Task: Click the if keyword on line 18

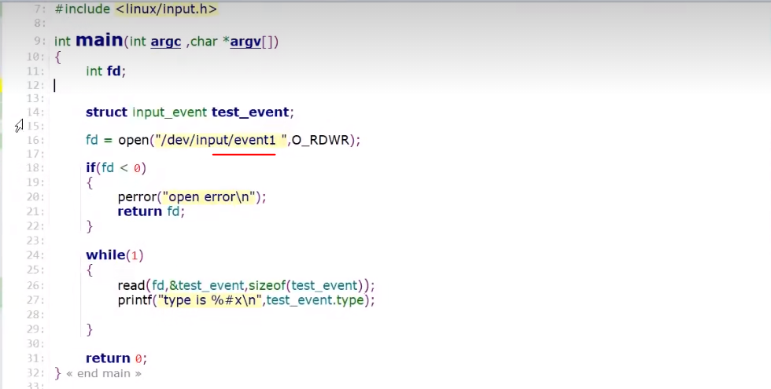Action: tap(90, 168)
